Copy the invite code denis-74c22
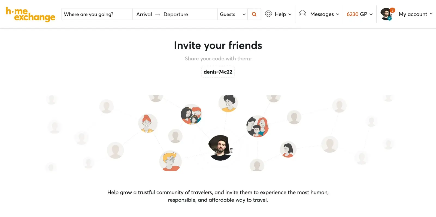The width and height of the screenshot is (436, 217). (x=218, y=72)
